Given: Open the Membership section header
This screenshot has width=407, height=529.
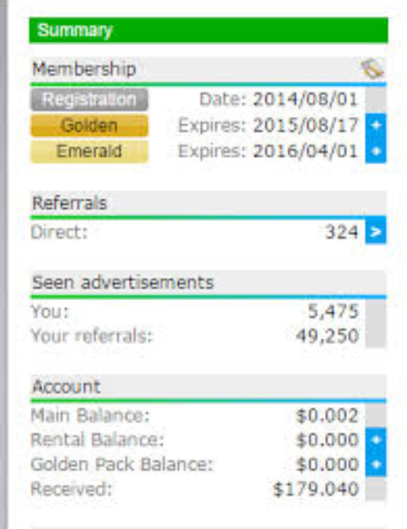Looking at the screenshot, I should [x=209, y=69].
